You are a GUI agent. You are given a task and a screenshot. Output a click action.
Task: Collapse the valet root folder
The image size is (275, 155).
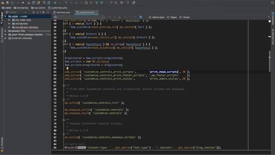(6, 16)
